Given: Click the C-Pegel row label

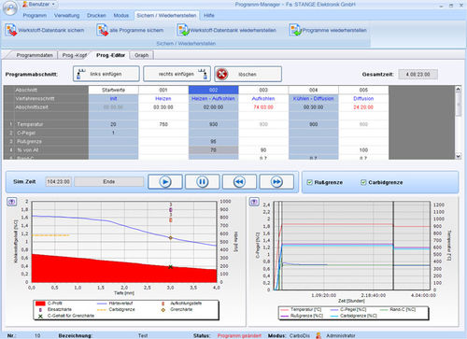Looking at the screenshot, I should pyautogui.click(x=26, y=133).
